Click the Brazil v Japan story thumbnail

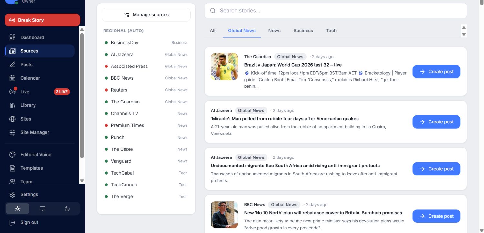click(x=224, y=67)
